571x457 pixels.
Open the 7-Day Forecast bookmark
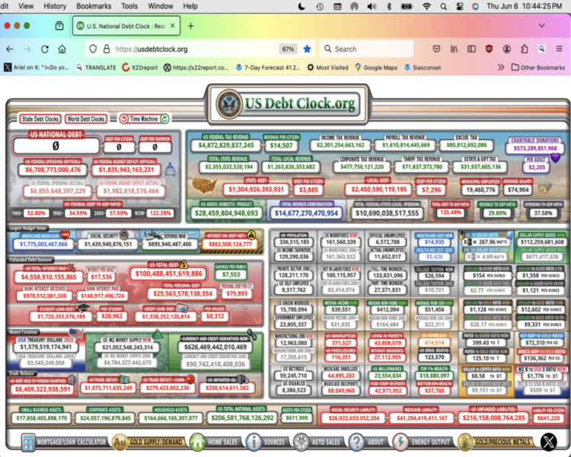268,68
